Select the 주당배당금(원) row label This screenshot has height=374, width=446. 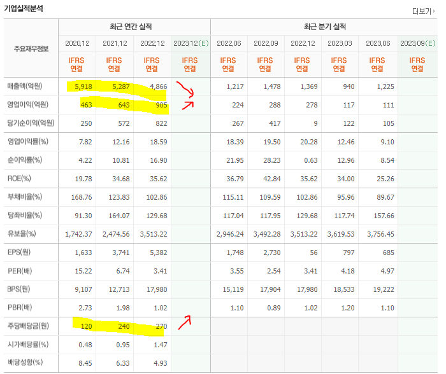(x=28, y=326)
